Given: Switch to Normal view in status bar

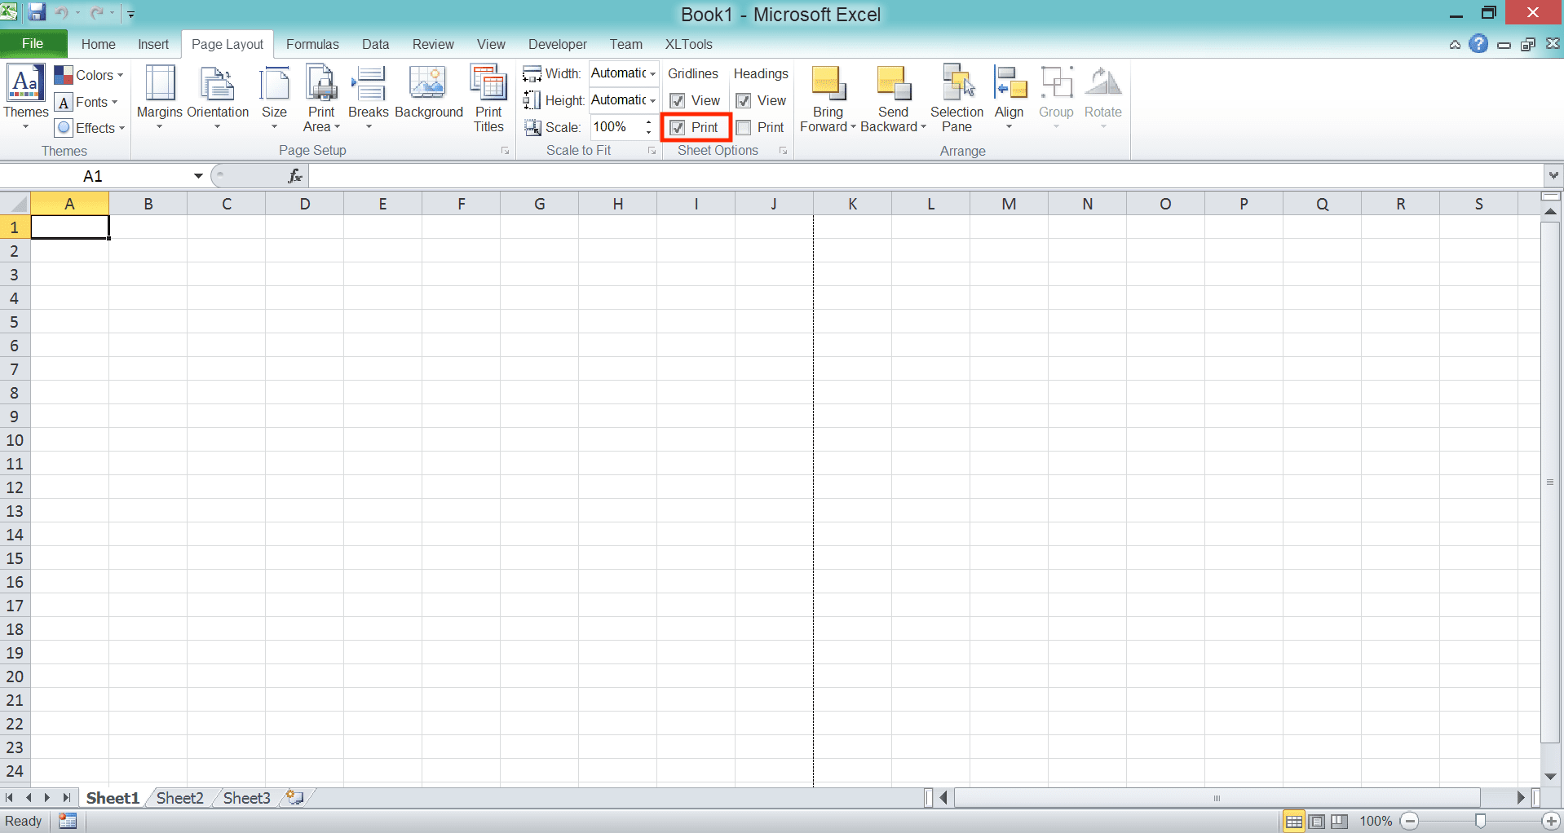Looking at the screenshot, I should point(1294,822).
